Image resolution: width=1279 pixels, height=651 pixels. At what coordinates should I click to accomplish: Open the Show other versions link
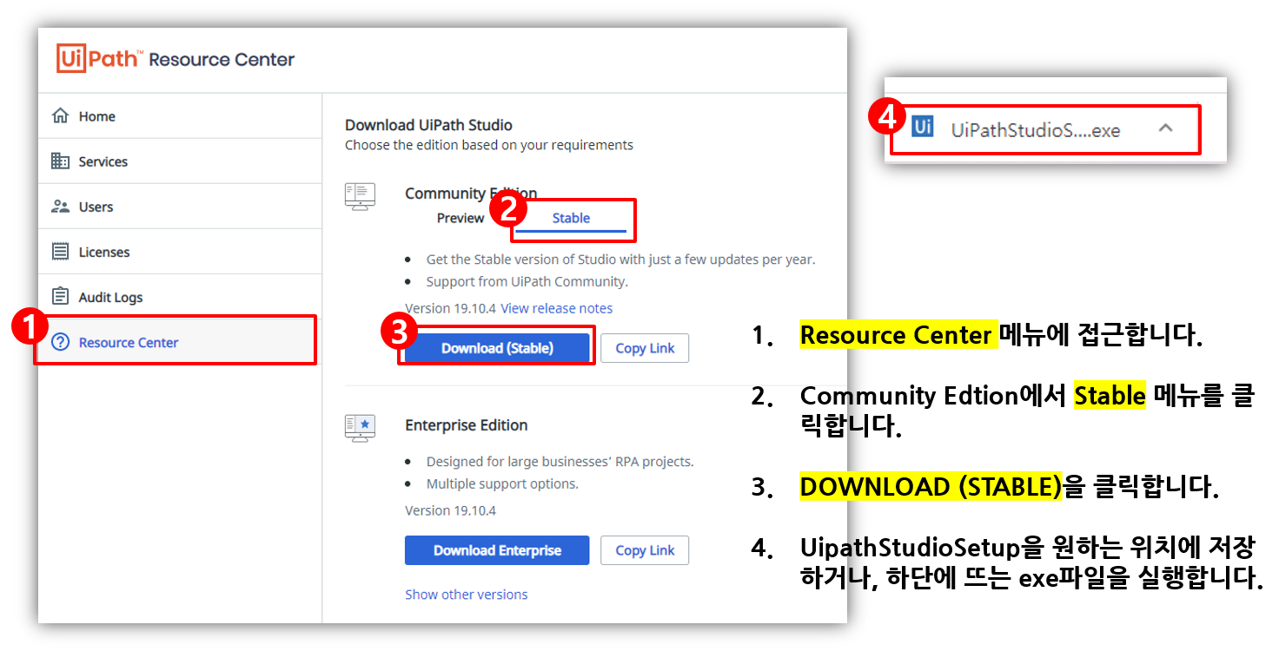click(467, 595)
